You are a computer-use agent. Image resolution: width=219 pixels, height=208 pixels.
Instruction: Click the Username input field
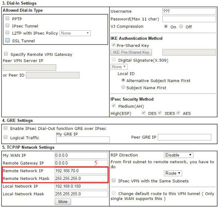click(189, 11)
